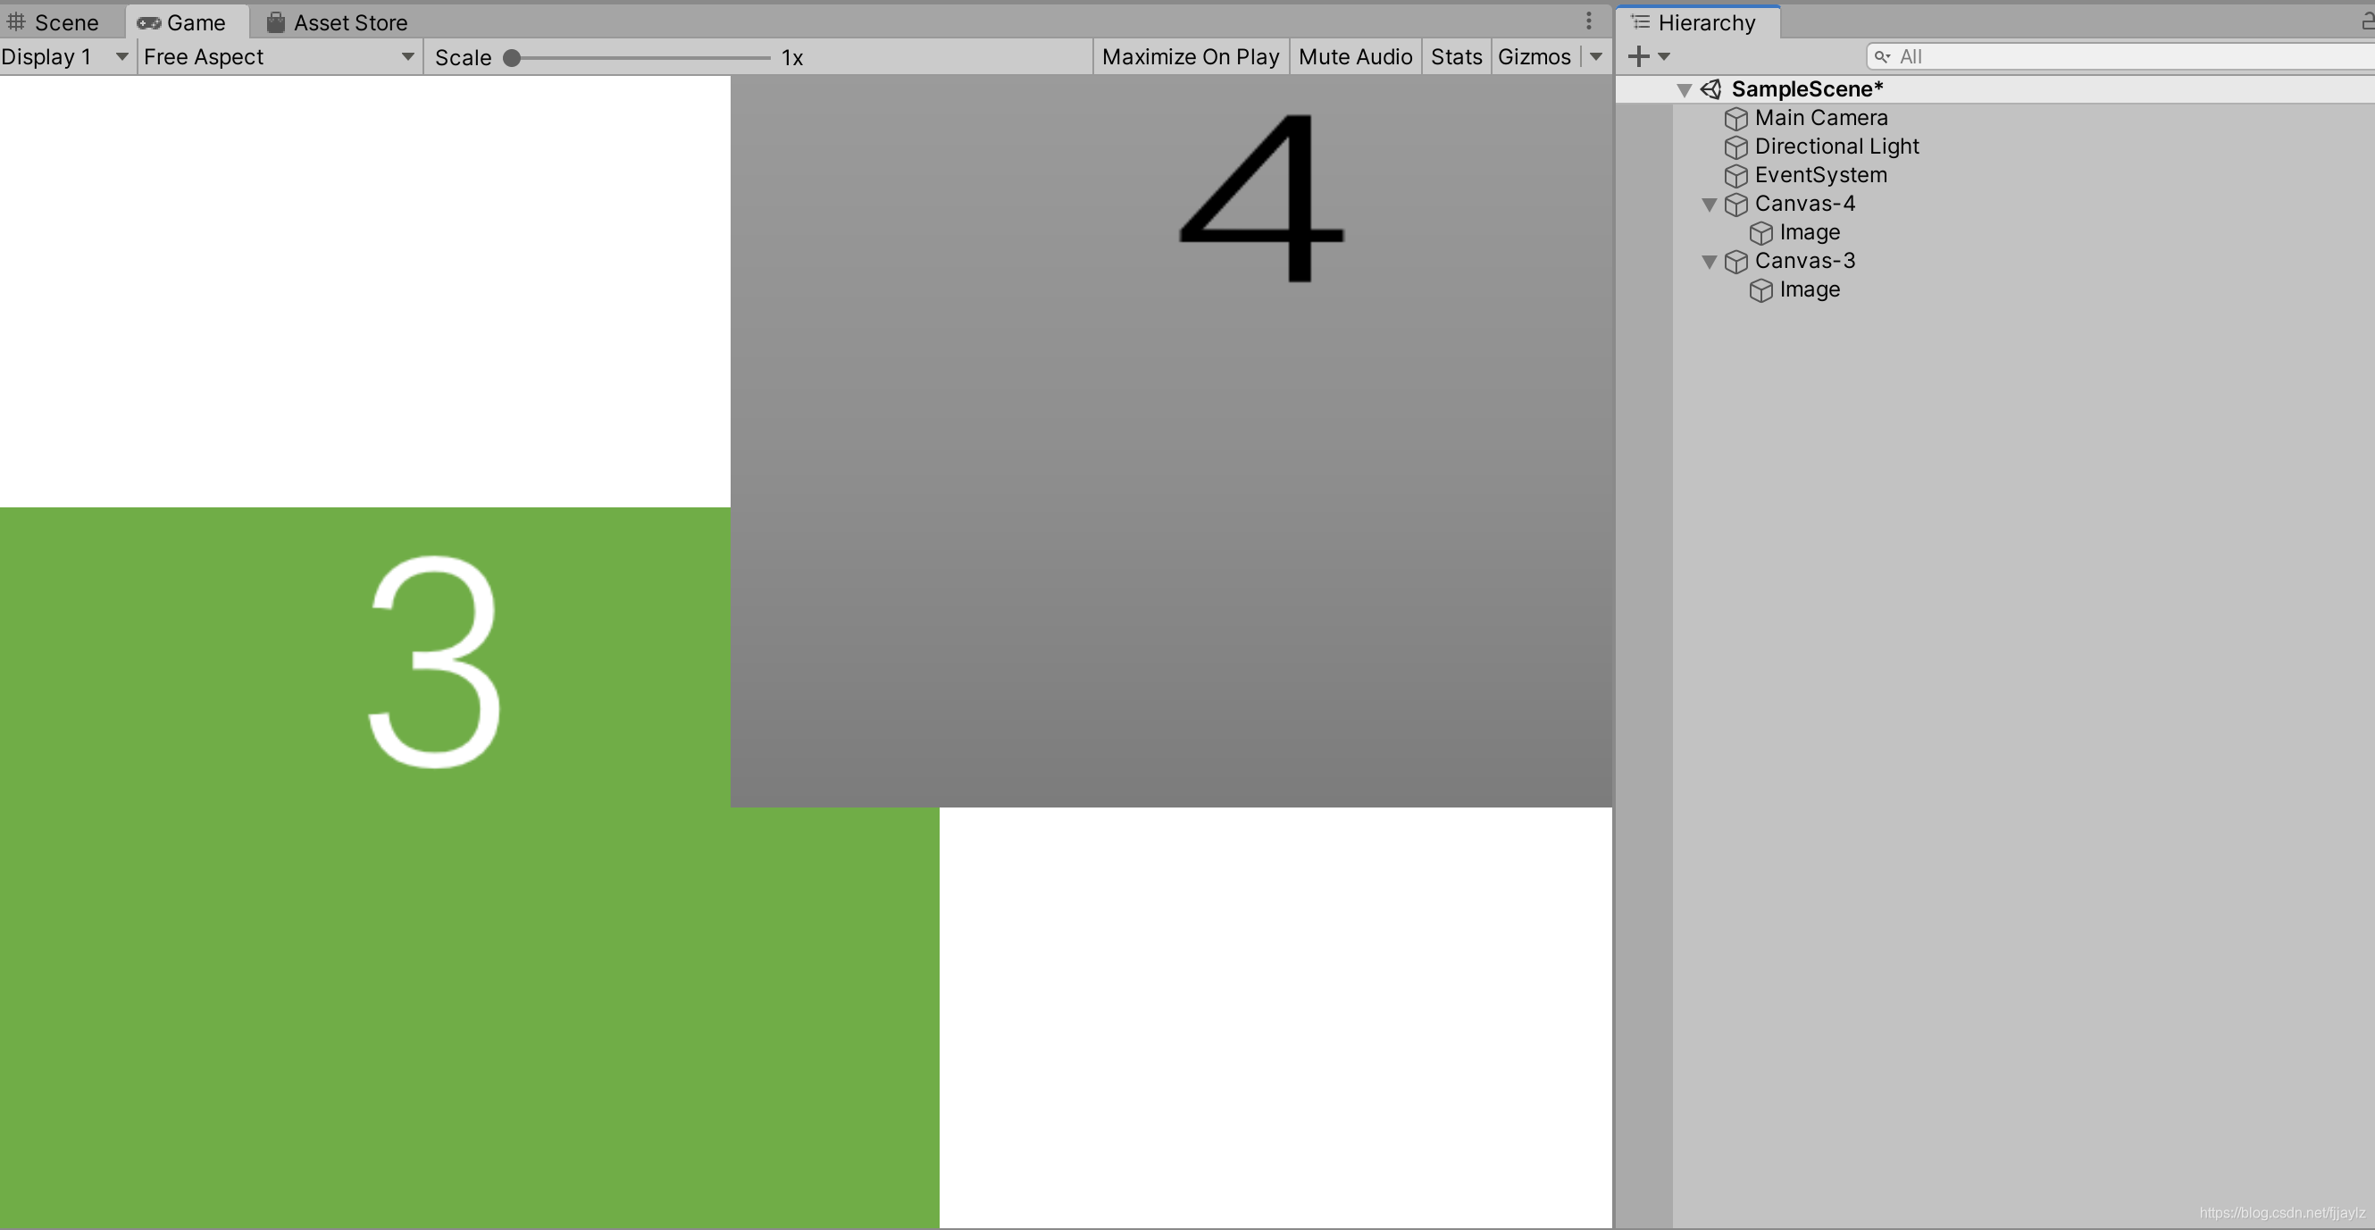Image resolution: width=2375 pixels, height=1230 pixels.
Task: Click the Gizmos button
Action: 1534,57
